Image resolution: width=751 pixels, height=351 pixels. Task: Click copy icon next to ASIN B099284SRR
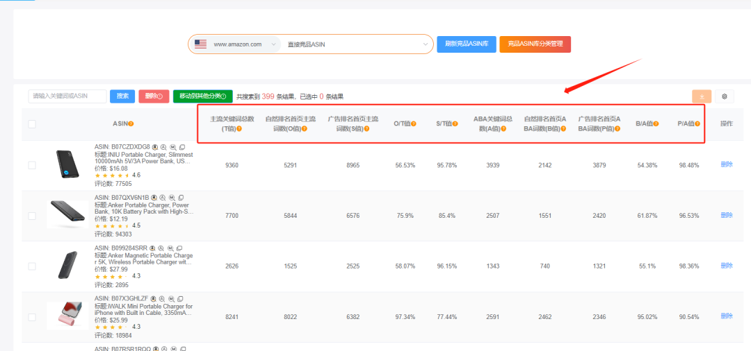[x=179, y=248]
